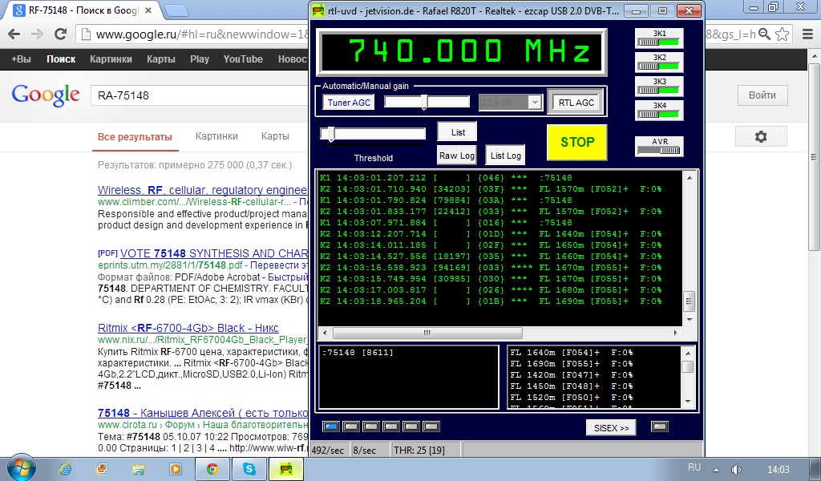
Task: Toggle the Tuner AGC button
Action: coord(349,103)
